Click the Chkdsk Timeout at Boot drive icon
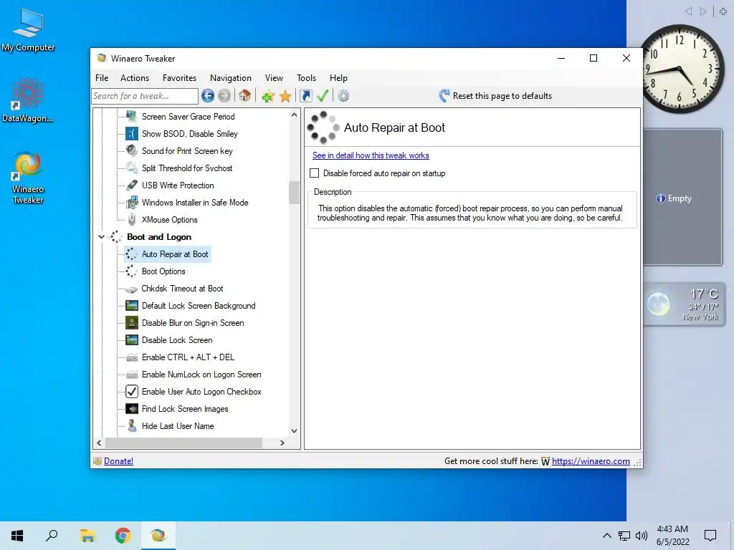 coord(132,289)
